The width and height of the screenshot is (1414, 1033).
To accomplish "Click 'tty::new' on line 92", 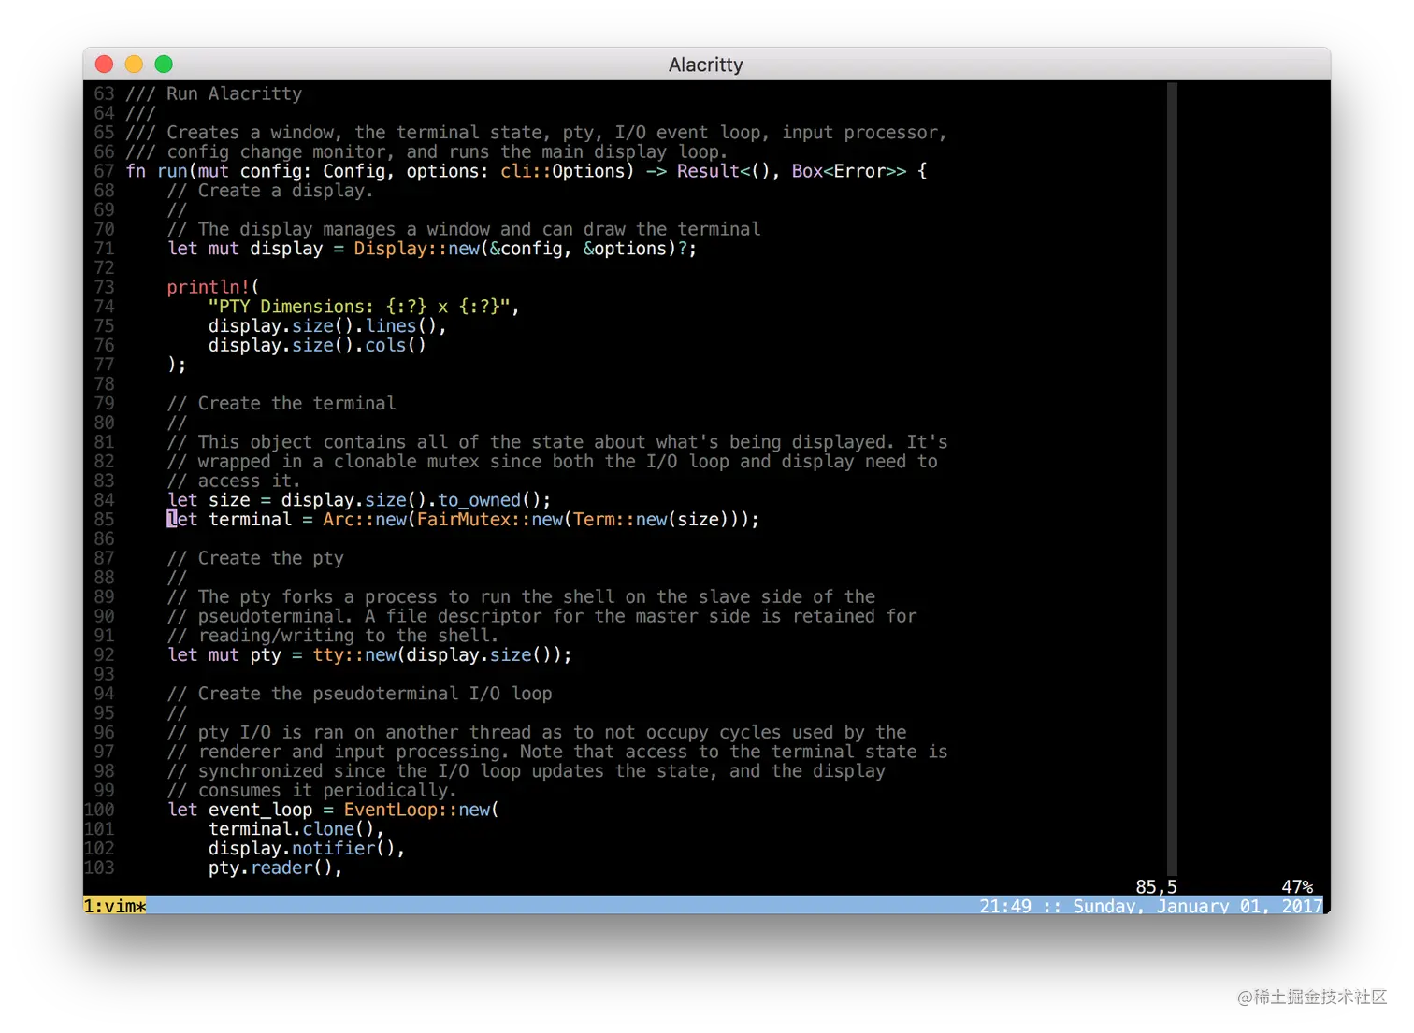I will (354, 654).
